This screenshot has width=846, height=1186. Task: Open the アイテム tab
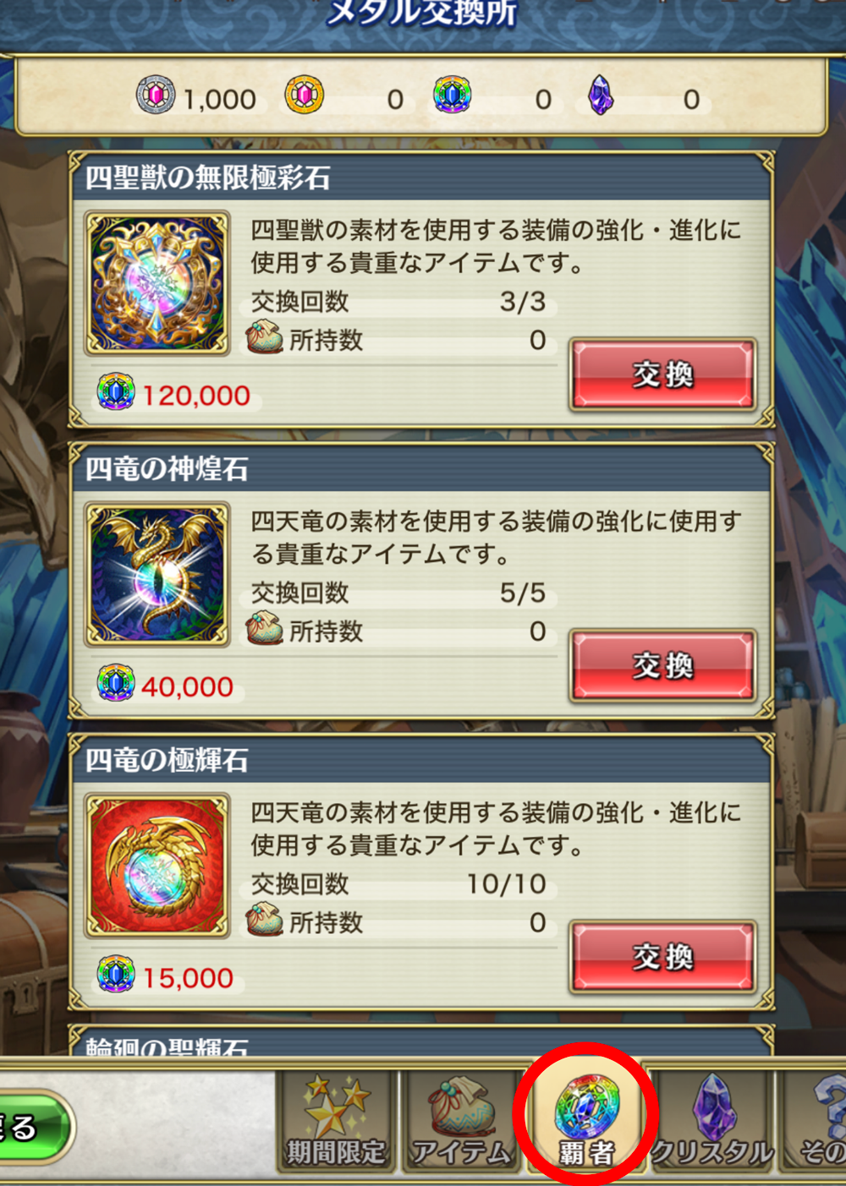(461, 1120)
